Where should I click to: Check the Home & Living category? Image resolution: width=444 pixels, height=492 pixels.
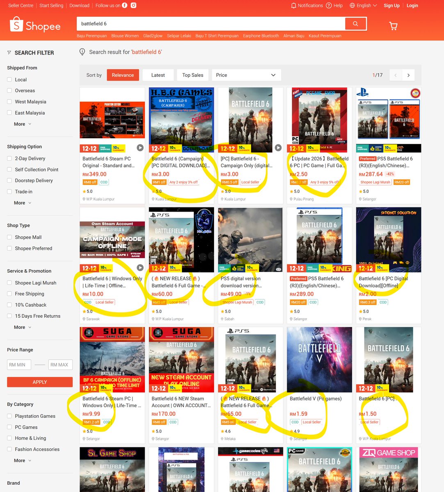click(x=9, y=438)
